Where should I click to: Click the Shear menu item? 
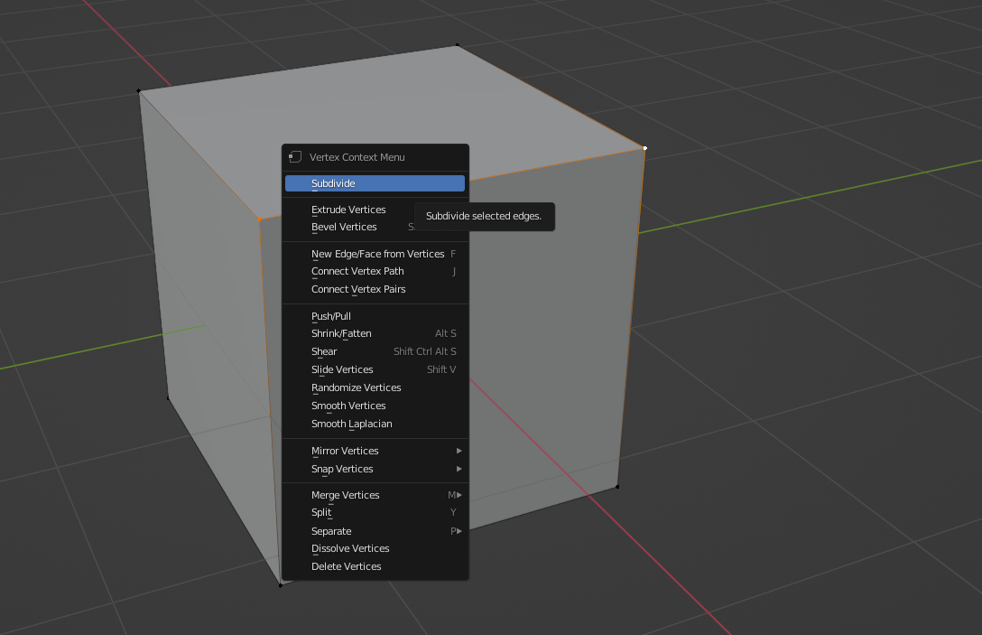(x=375, y=351)
